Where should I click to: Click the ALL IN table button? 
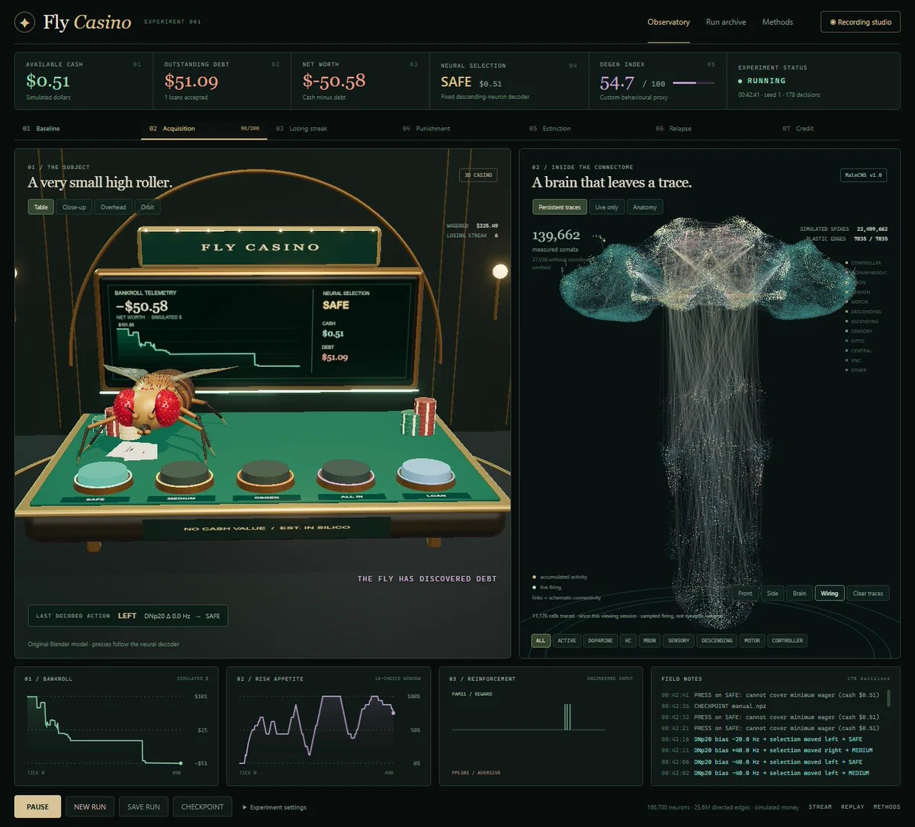[x=345, y=473]
